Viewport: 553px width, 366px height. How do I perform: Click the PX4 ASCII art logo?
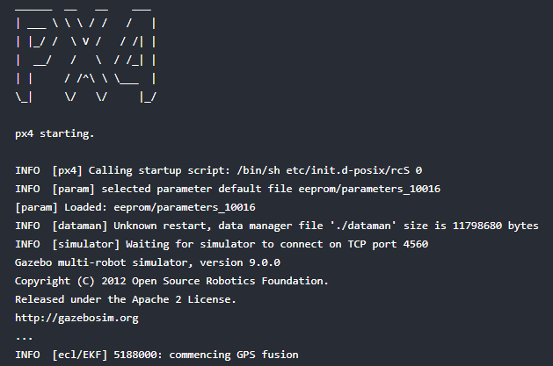click(x=86, y=55)
